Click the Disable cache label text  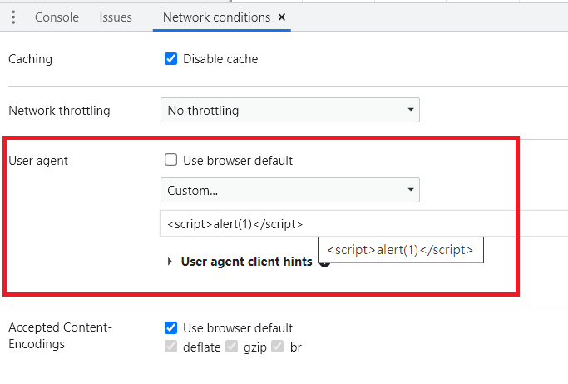[220, 59]
